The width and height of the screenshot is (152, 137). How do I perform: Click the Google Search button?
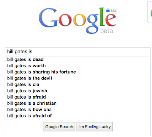pyautogui.click(x=59, y=127)
